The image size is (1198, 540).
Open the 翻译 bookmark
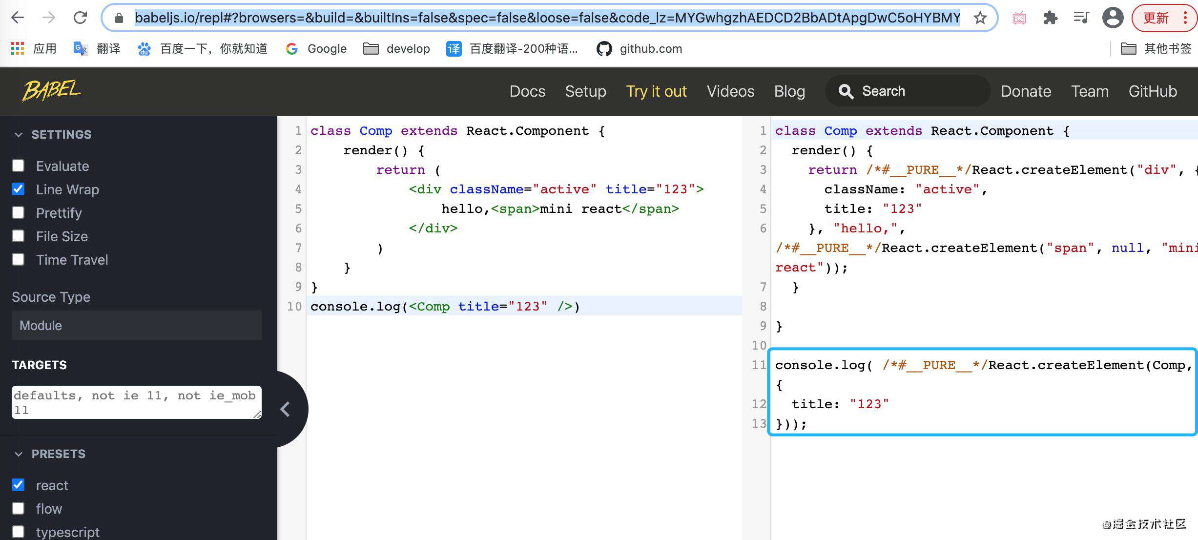97,48
